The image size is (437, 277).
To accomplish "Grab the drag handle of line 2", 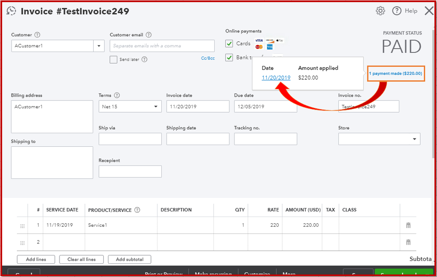I will pyautogui.click(x=22, y=243).
